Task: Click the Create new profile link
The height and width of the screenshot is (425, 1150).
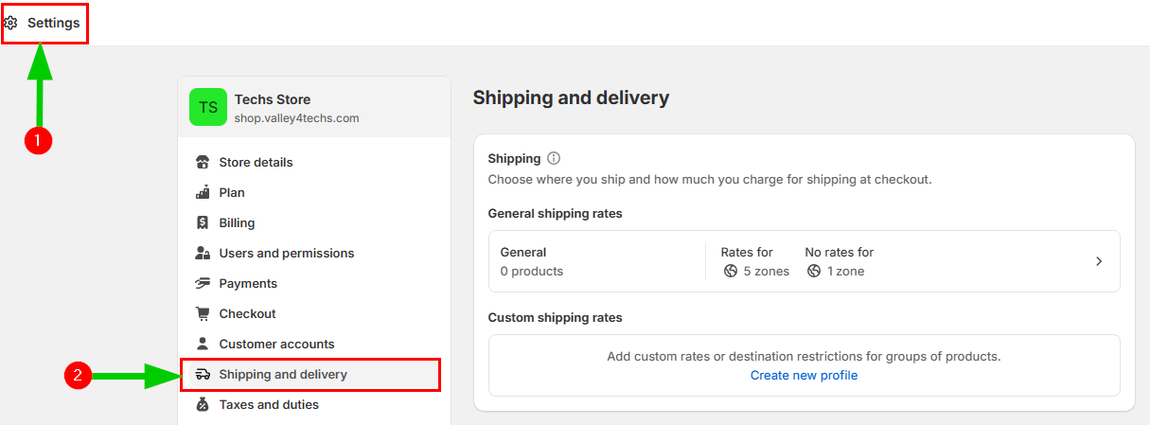Action: coord(804,375)
